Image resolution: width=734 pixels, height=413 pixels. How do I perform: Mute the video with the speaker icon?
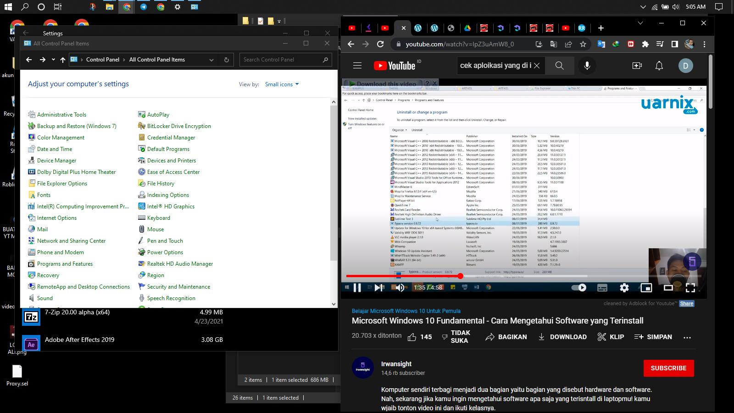tap(400, 288)
